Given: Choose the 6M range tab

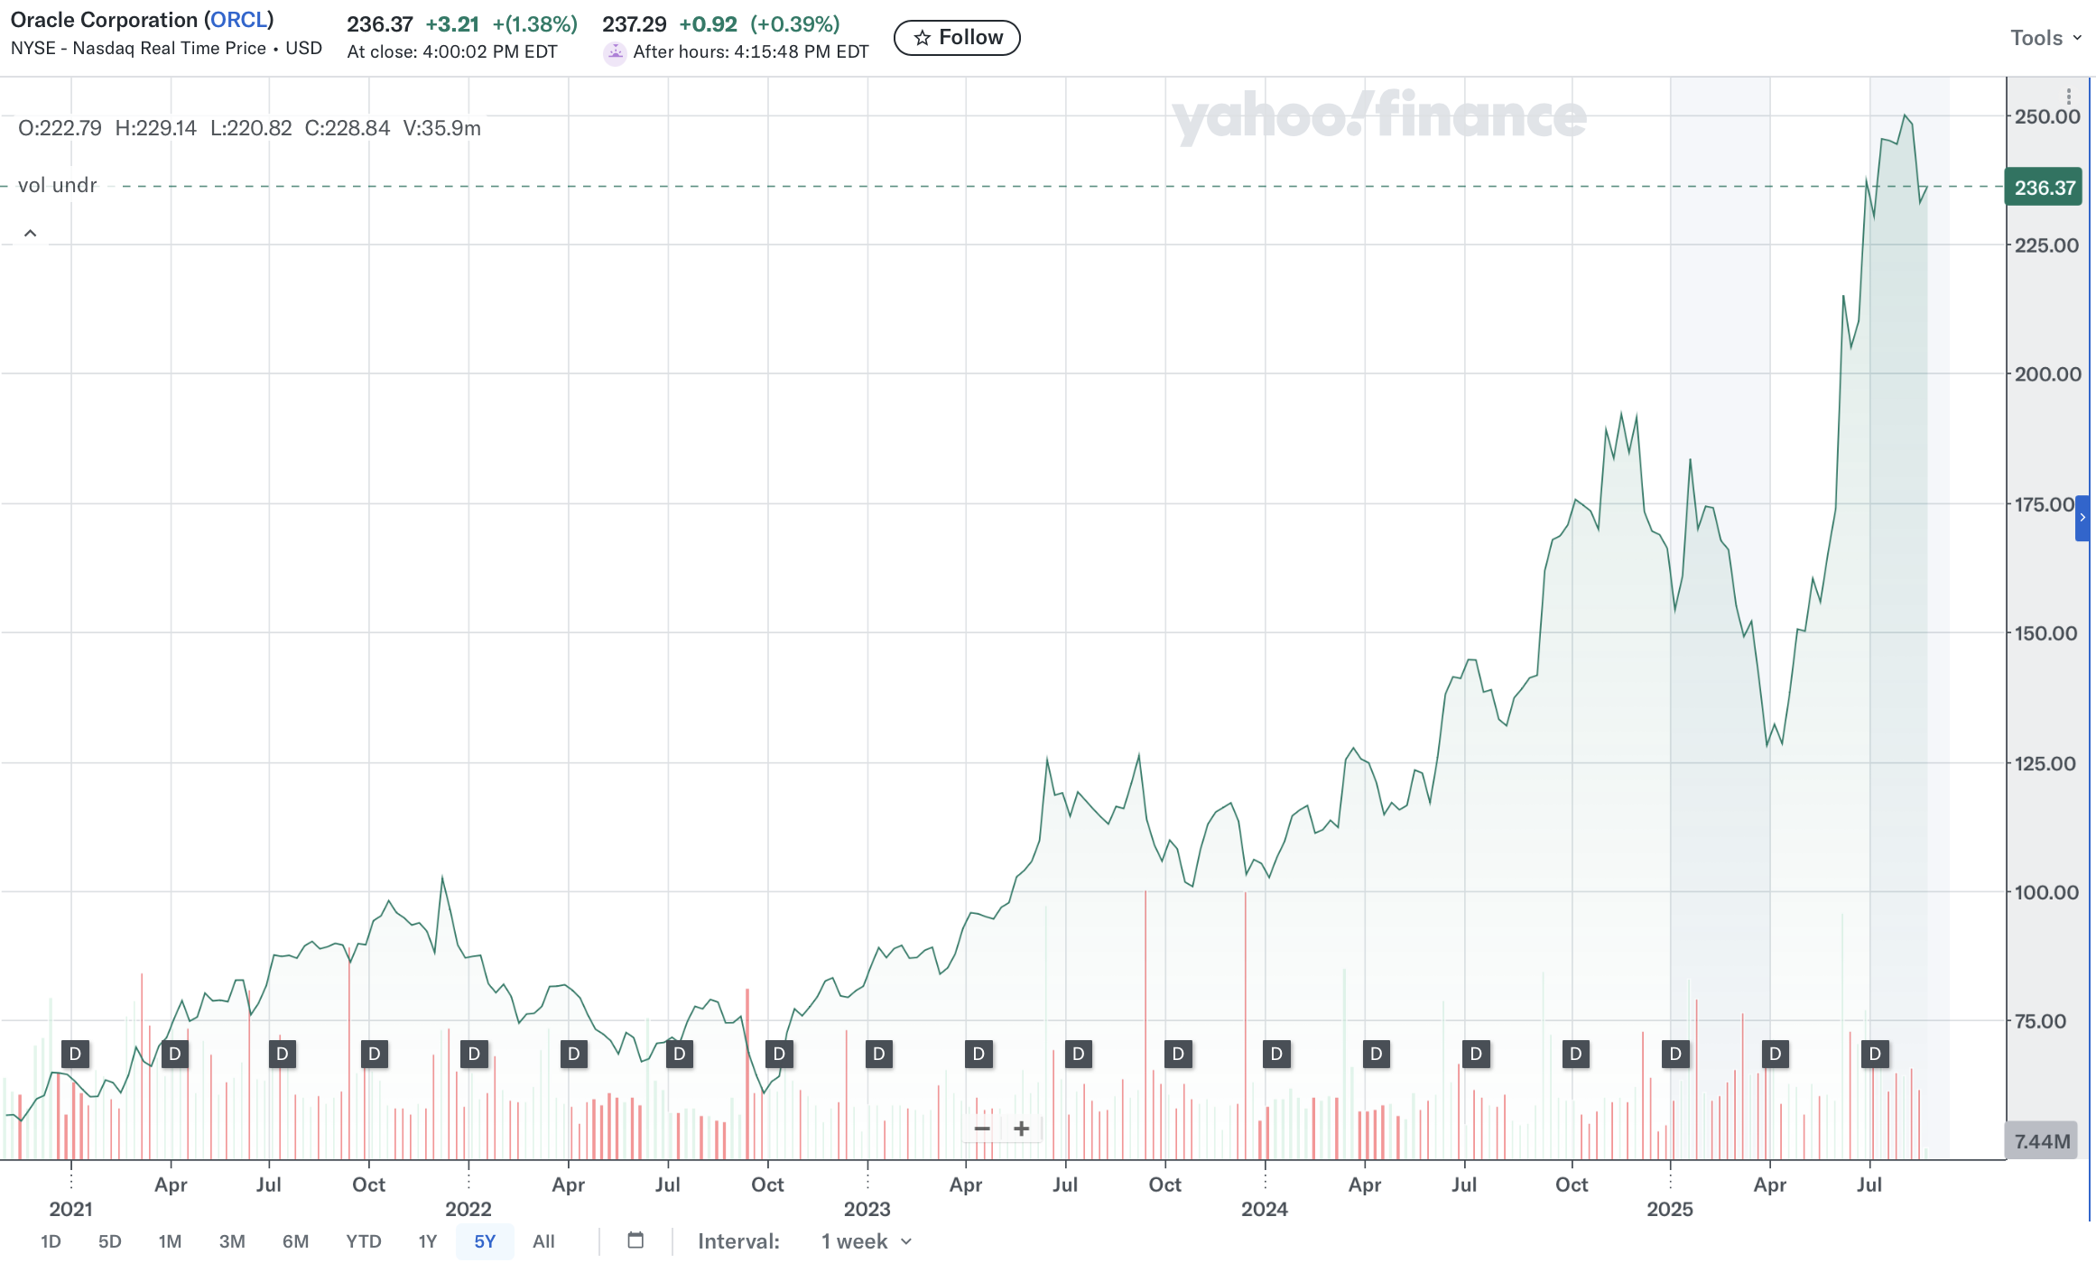Looking at the screenshot, I should [295, 1241].
